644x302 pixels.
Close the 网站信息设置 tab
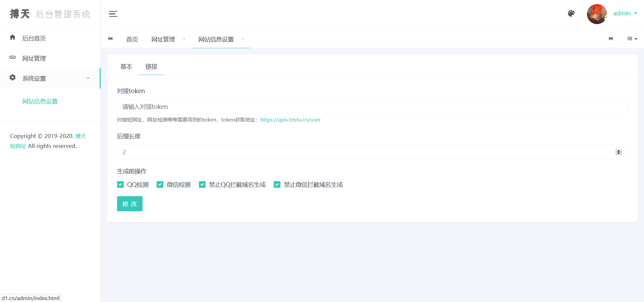(x=243, y=39)
